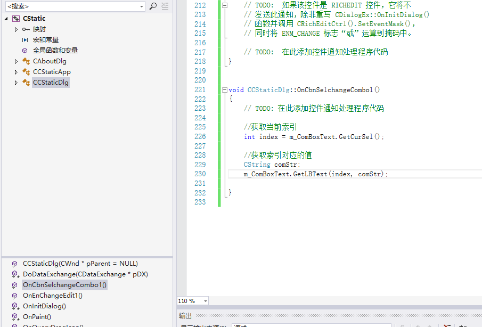Click the 输出 panel title
Viewport: 482px width, 327px height.
tap(185, 316)
